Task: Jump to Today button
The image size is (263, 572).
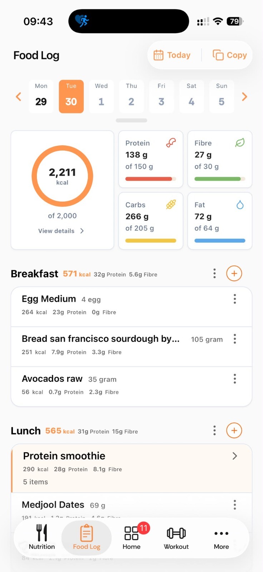Action: 172,55
